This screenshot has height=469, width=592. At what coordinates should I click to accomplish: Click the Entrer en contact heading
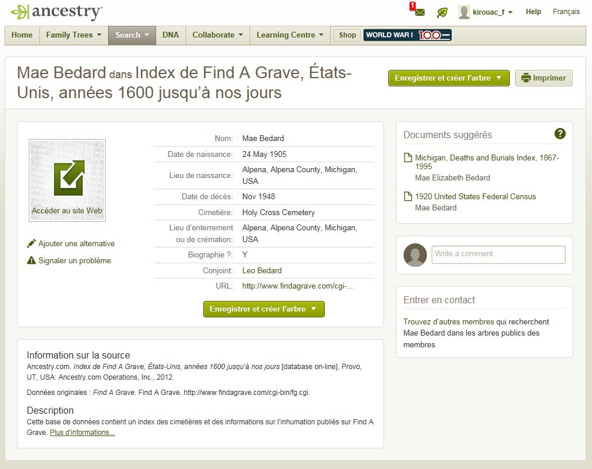click(439, 300)
